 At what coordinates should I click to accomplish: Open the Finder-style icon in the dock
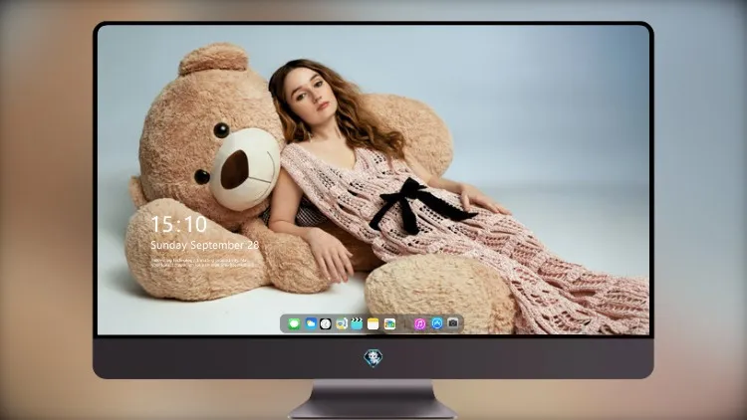342,324
